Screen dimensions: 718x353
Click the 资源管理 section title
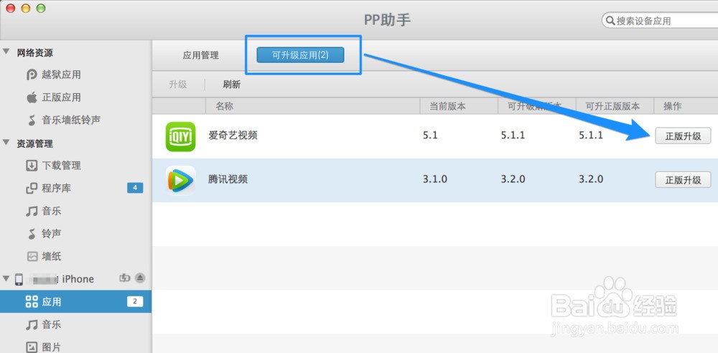(34, 143)
